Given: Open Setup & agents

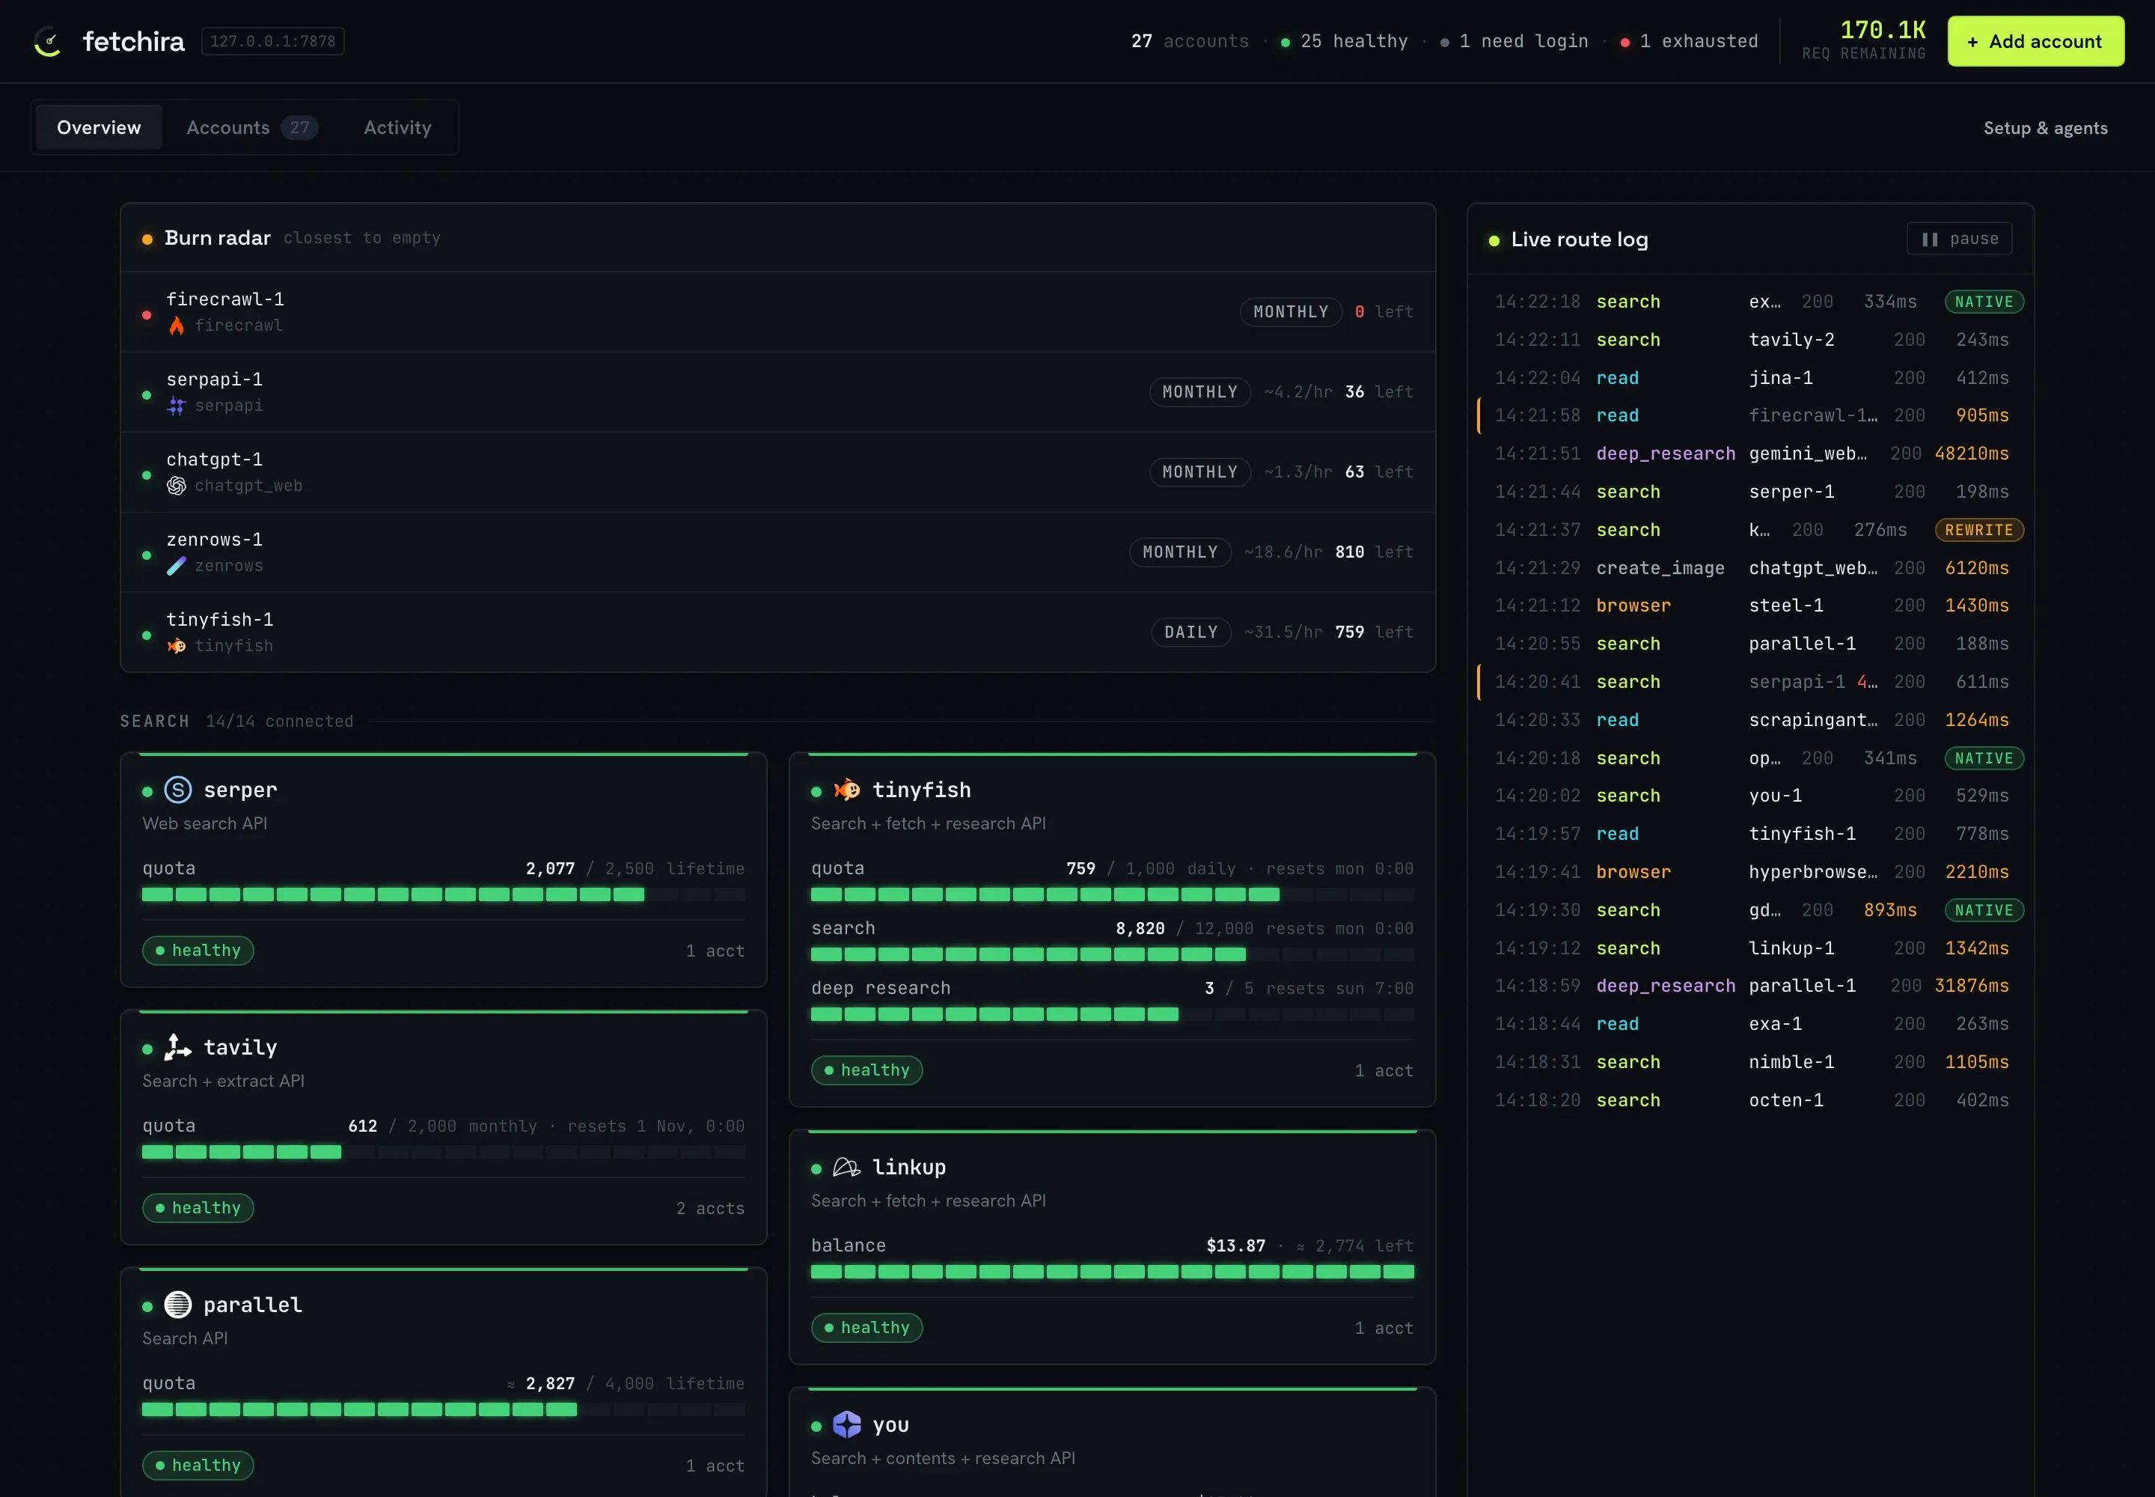Looking at the screenshot, I should pos(2045,129).
